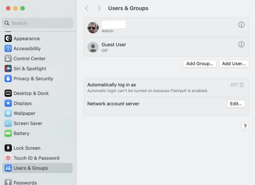Click the Lock Screen padlock icon
This screenshot has width=255, height=185.
[x=8, y=148]
